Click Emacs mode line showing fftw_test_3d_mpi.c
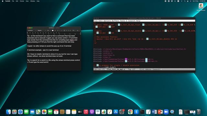The height and width of the screenshot is (116, 207). (144, 69)
